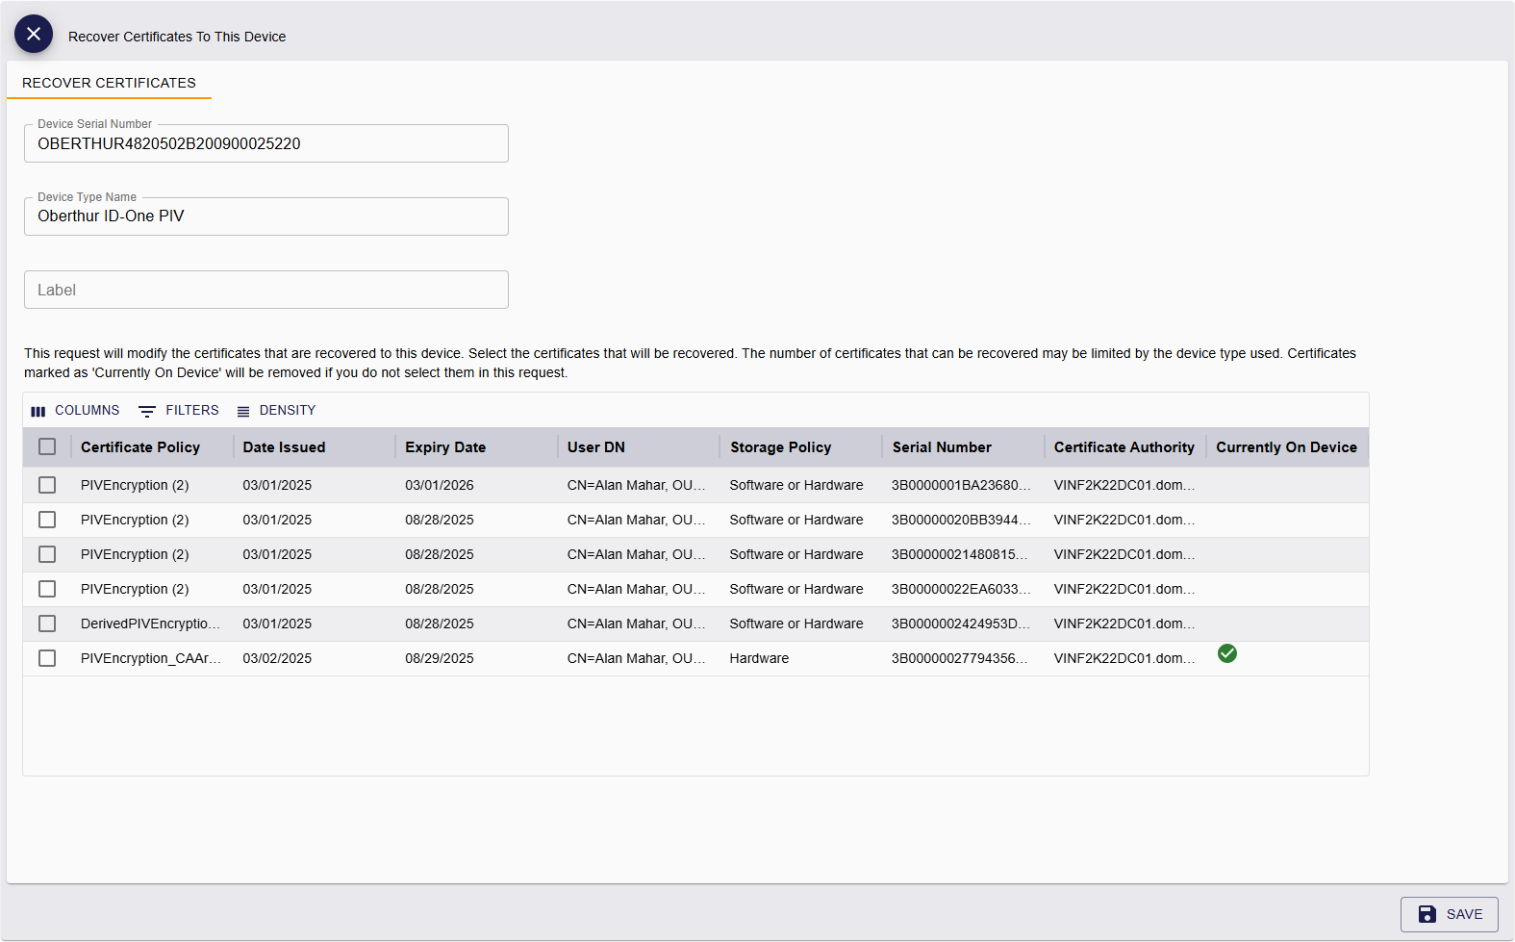The image size is (1515, 942).
Task: Sort by Serial Number column header
Action: tap(942, 447)
